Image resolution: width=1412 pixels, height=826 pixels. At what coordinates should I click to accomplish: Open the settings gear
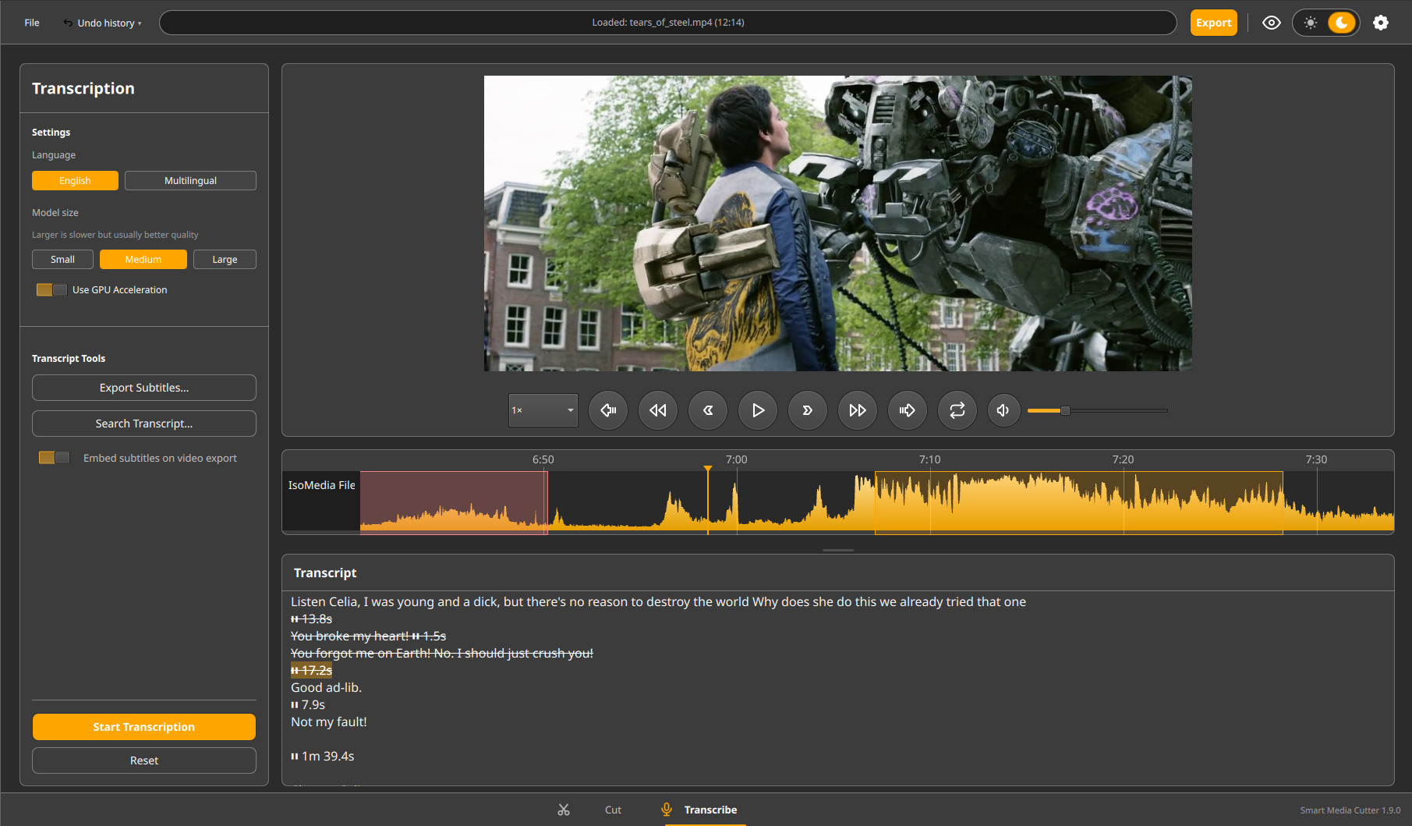[1381, 23]
